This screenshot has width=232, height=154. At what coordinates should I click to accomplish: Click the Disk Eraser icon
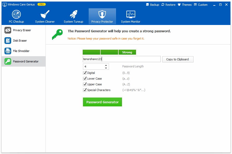click(x=8, y=41)
